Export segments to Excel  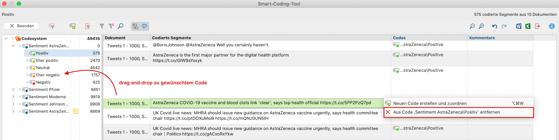pos(528,26)
